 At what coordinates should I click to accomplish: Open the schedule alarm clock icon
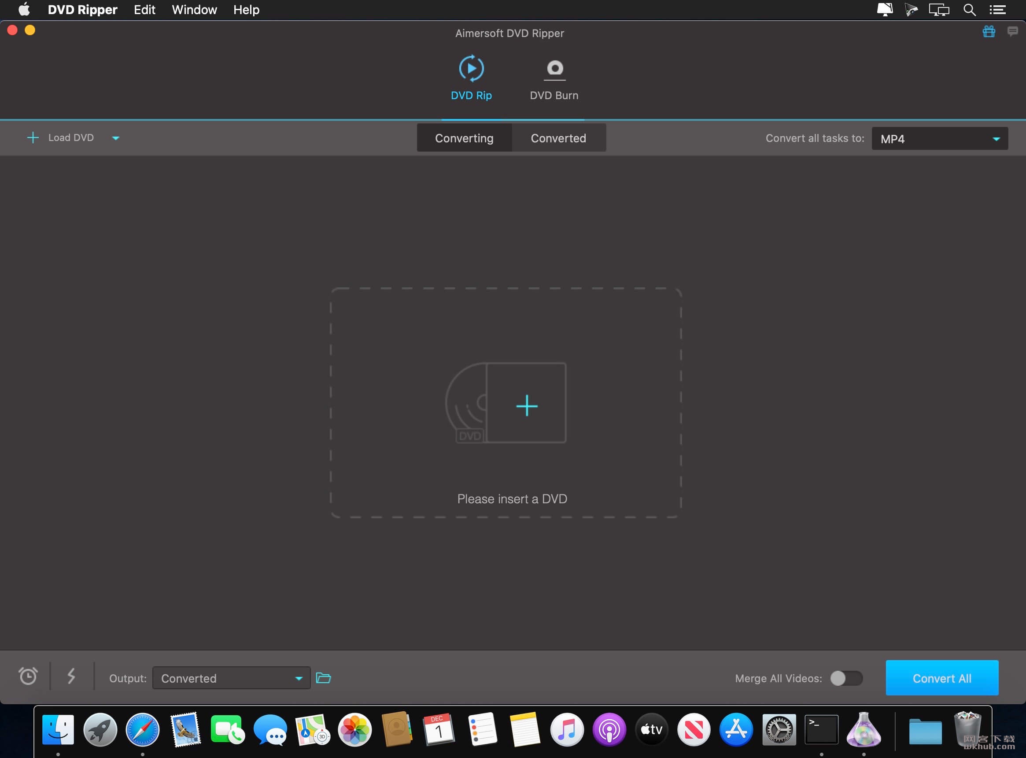28,676
